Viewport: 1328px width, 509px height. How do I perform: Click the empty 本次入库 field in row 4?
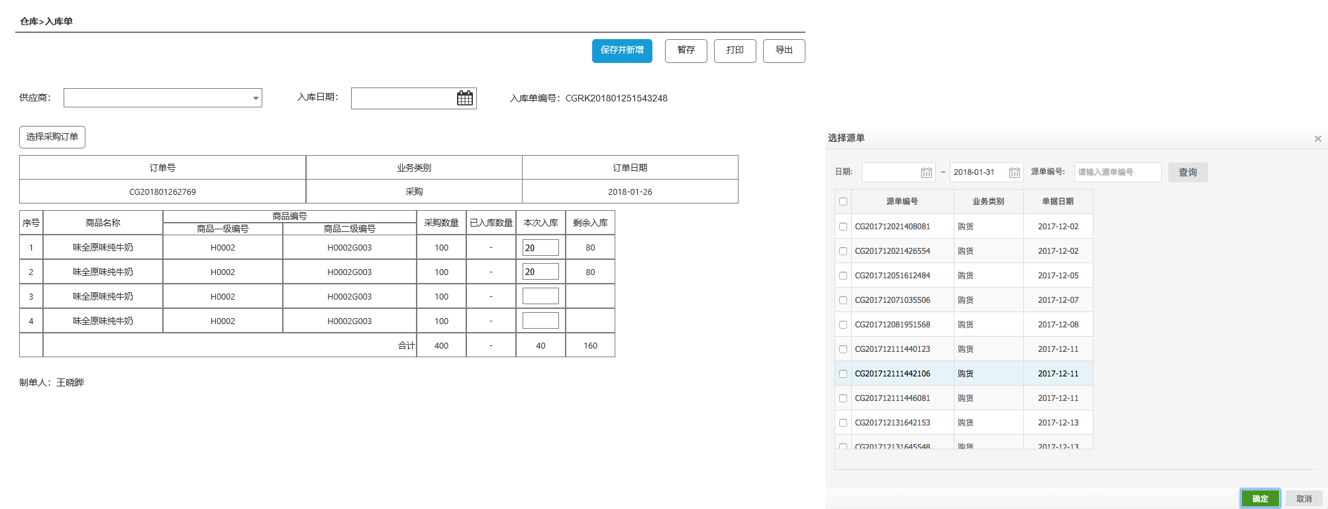tap(540, 321)
